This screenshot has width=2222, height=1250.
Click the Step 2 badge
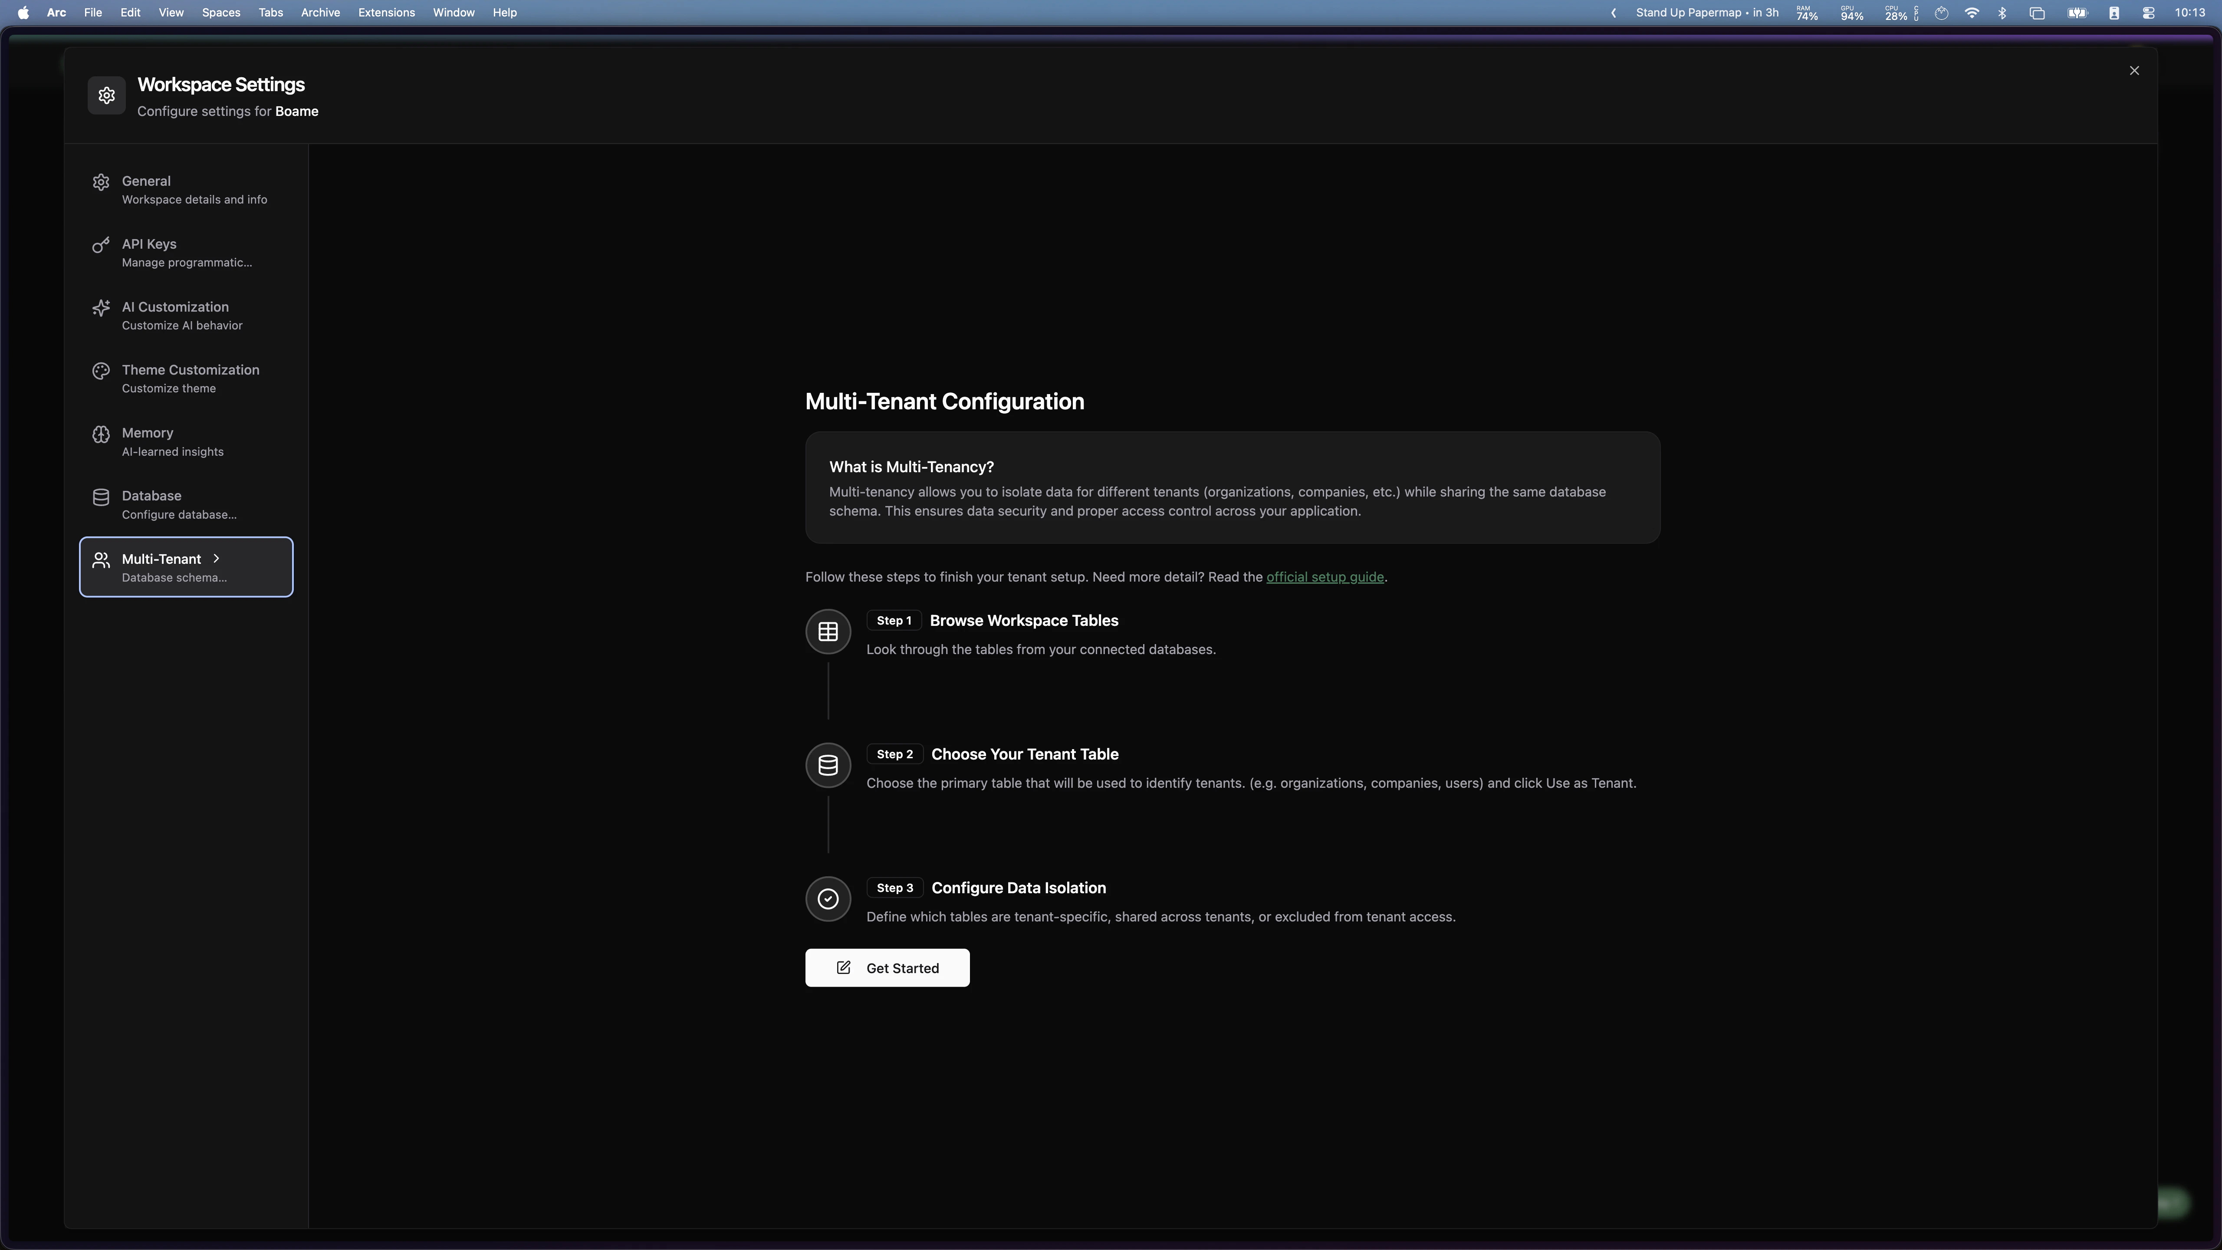click(894, 754)
